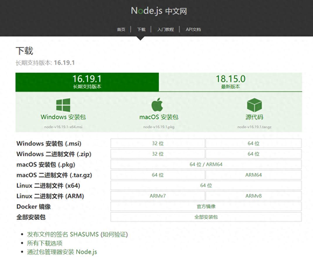Click the 下载 page heading
Viewport: 313px width, 258px height.
pos(24,51)
